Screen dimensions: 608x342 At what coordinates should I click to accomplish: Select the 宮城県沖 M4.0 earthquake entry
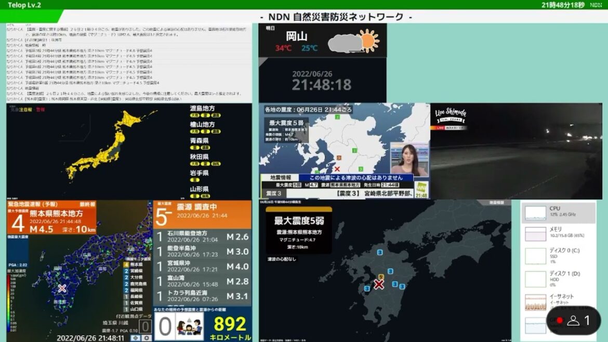[x=203, y=267]
